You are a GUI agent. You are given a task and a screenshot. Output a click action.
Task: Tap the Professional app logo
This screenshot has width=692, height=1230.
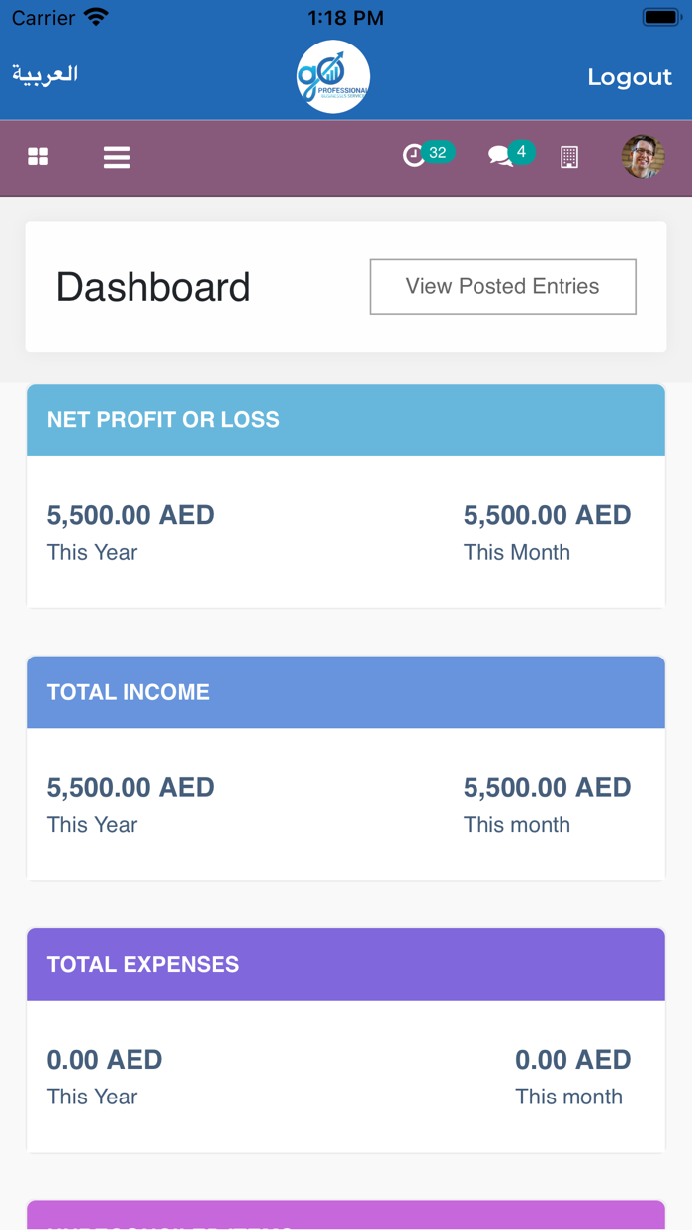(333, 77)
